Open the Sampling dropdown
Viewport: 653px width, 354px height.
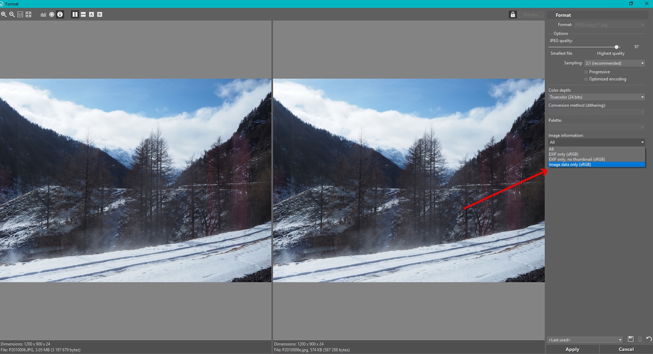(614, 63)
